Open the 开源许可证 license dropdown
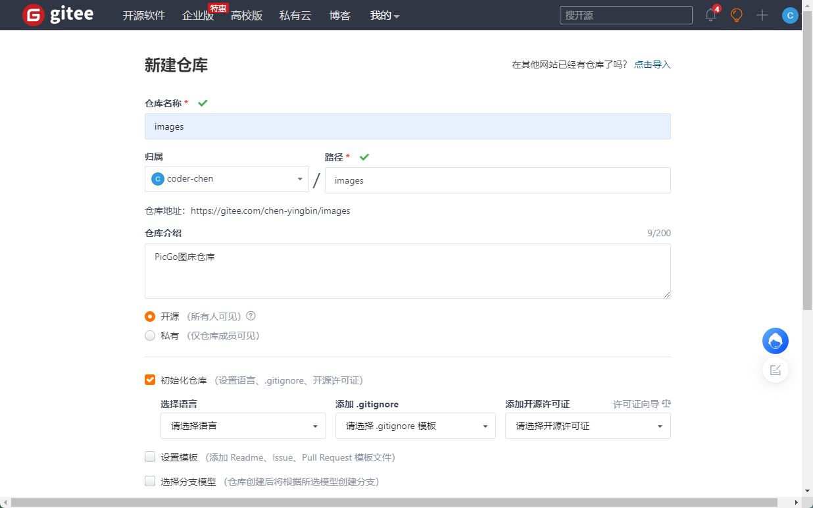This screenshot has height=508, width=813. click(x=588, y=426)
